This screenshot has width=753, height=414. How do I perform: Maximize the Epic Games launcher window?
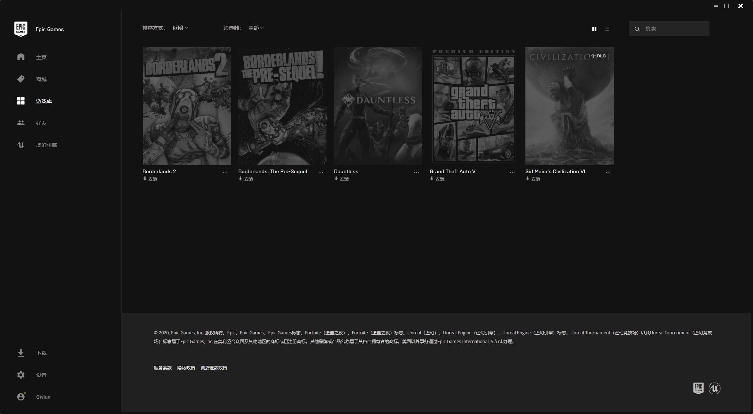click(x=727, y=6)
